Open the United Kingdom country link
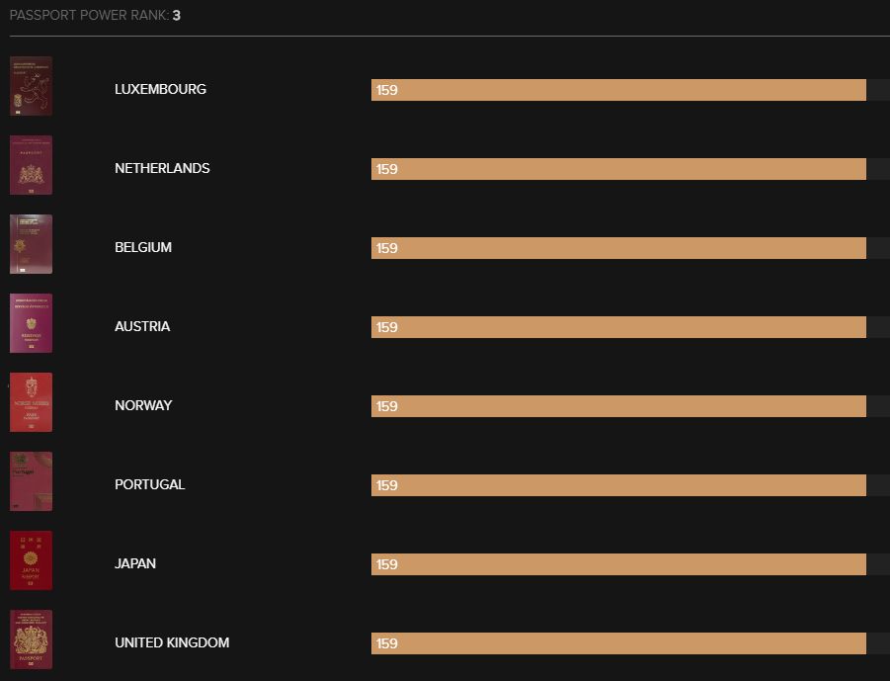 (x=172, y=642)
